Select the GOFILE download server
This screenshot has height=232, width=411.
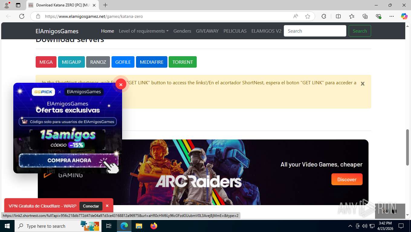tap(123, 62)
